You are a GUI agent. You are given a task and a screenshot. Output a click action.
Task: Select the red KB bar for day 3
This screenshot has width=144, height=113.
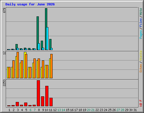coord(17,104)
